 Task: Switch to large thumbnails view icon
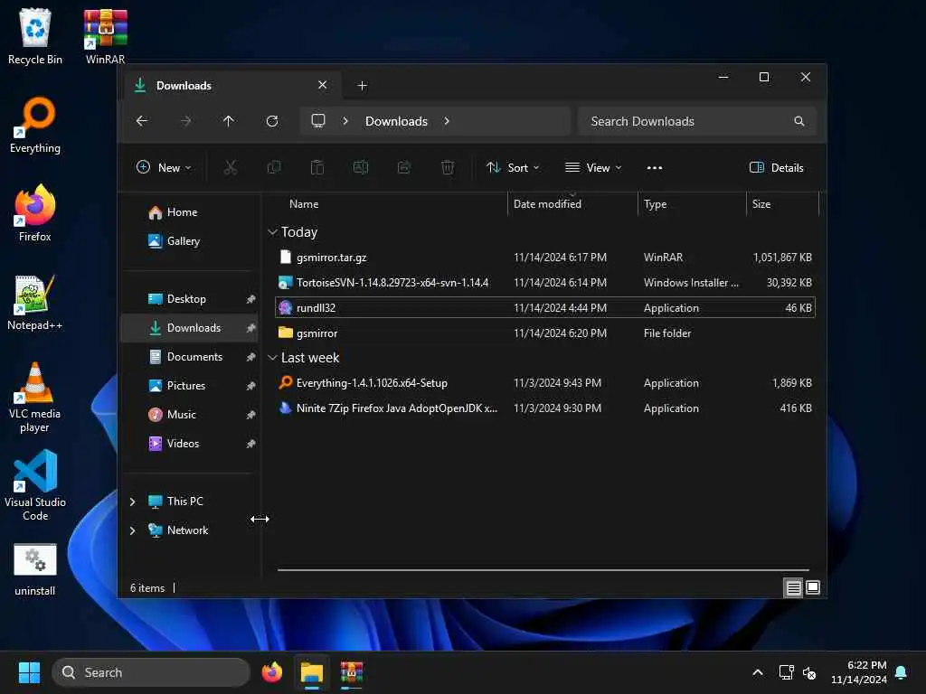(x=813, y=587)
